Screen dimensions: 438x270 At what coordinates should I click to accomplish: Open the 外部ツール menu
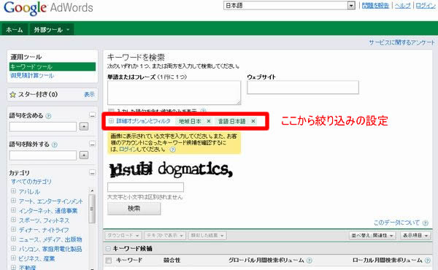[52, 30]
